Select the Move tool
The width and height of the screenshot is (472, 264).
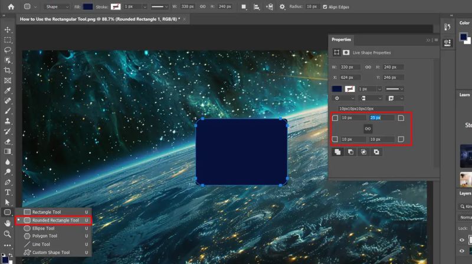point(8,29)
